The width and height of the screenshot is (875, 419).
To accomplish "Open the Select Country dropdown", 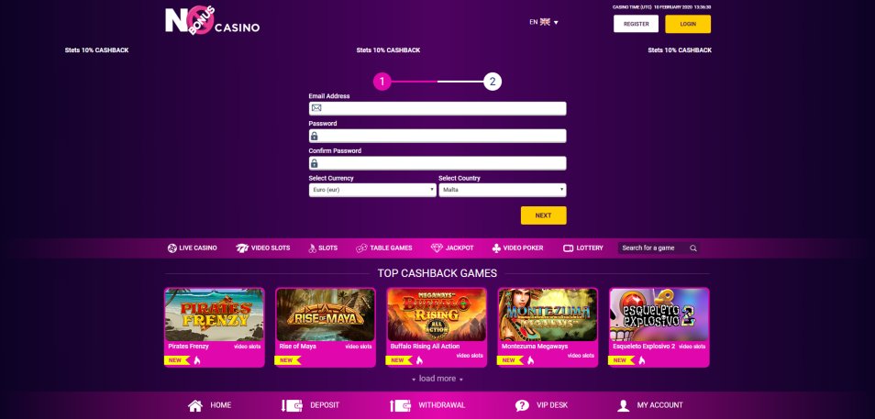I will [x=503, y=191].
